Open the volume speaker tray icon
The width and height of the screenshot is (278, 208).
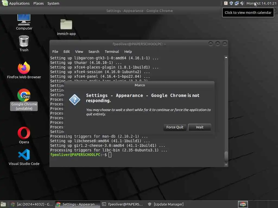click(242, 3)
